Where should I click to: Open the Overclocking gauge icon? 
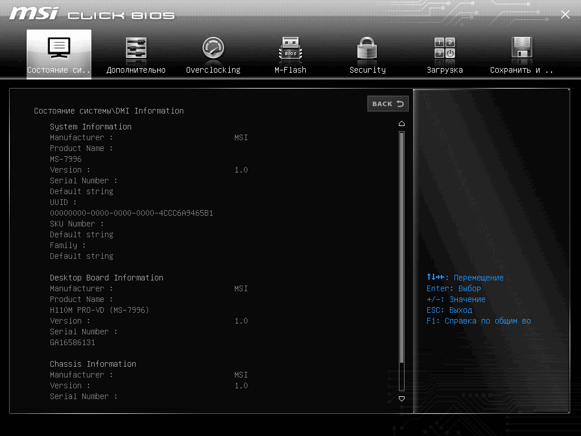(x=213, y=48)
